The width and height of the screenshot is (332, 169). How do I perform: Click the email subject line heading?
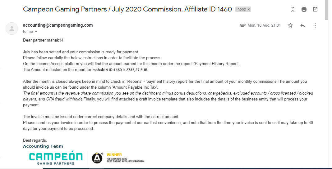pyautogui.click(x=127, y=9)
